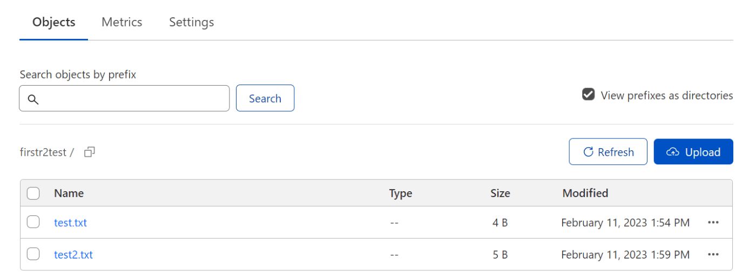756x279 pixels.
Task: Tick the checkbox for test.txt
Action: (x=33, y=222)
